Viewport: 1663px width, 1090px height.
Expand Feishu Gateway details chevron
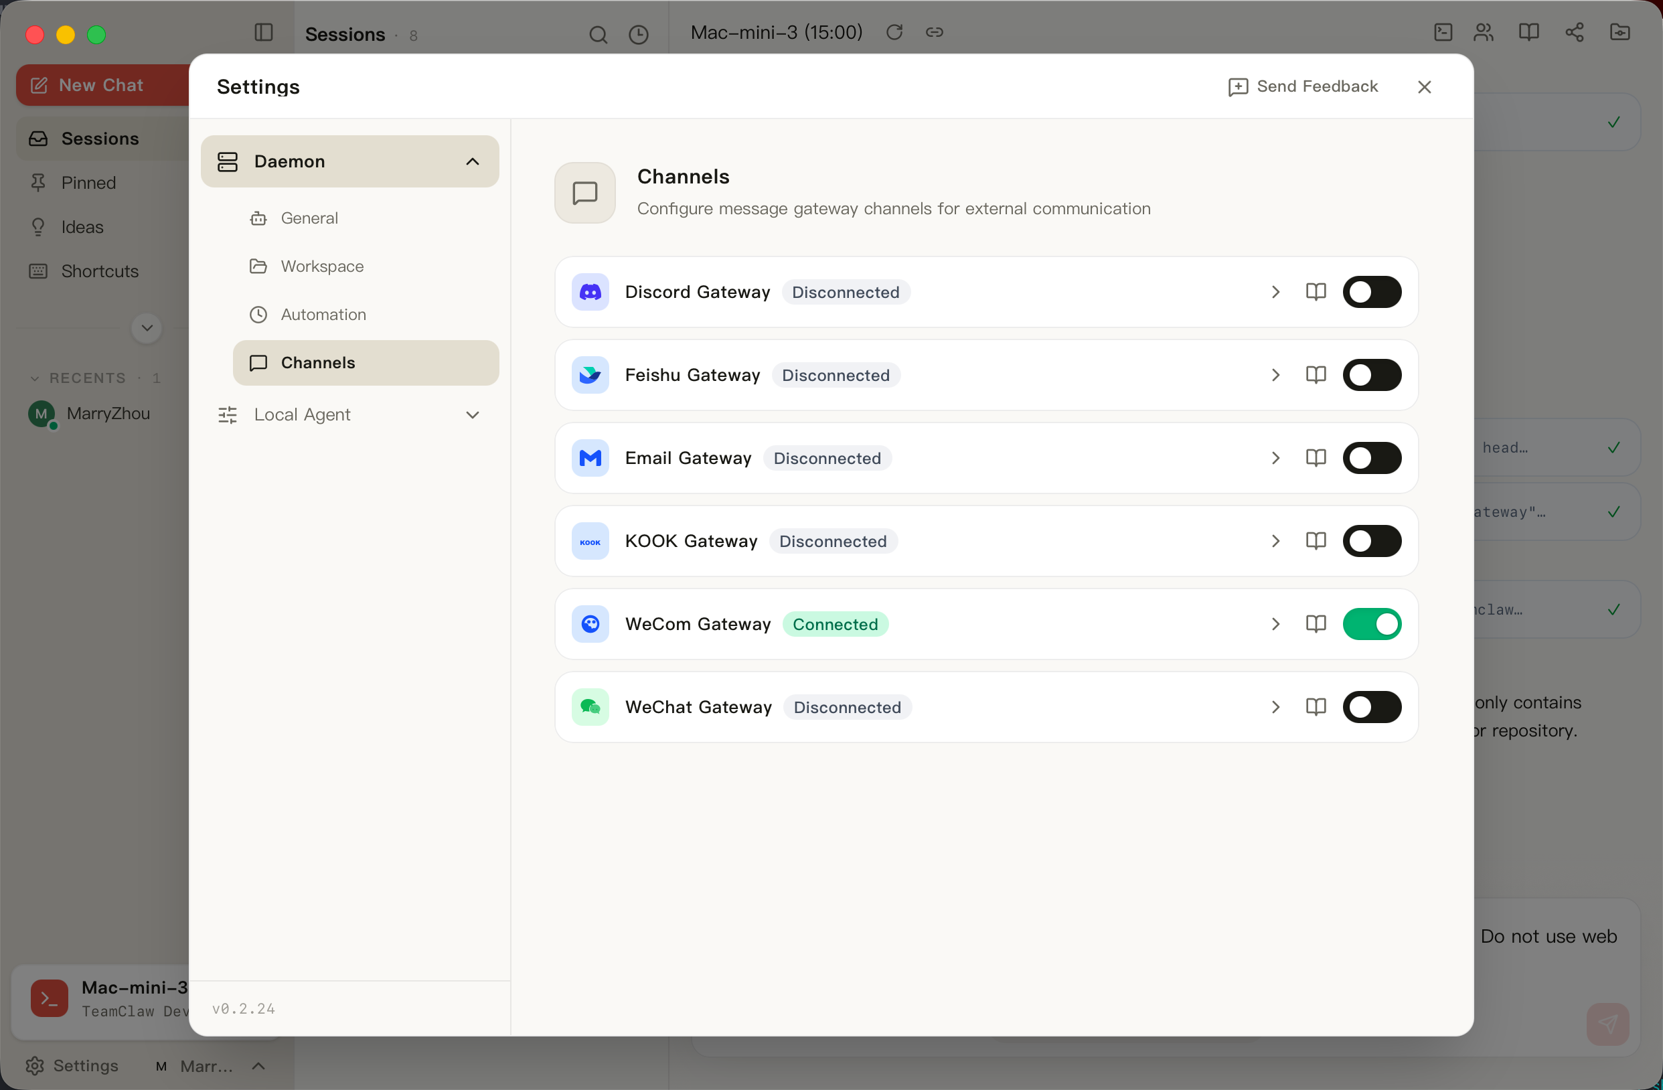tap(1275, 375)
